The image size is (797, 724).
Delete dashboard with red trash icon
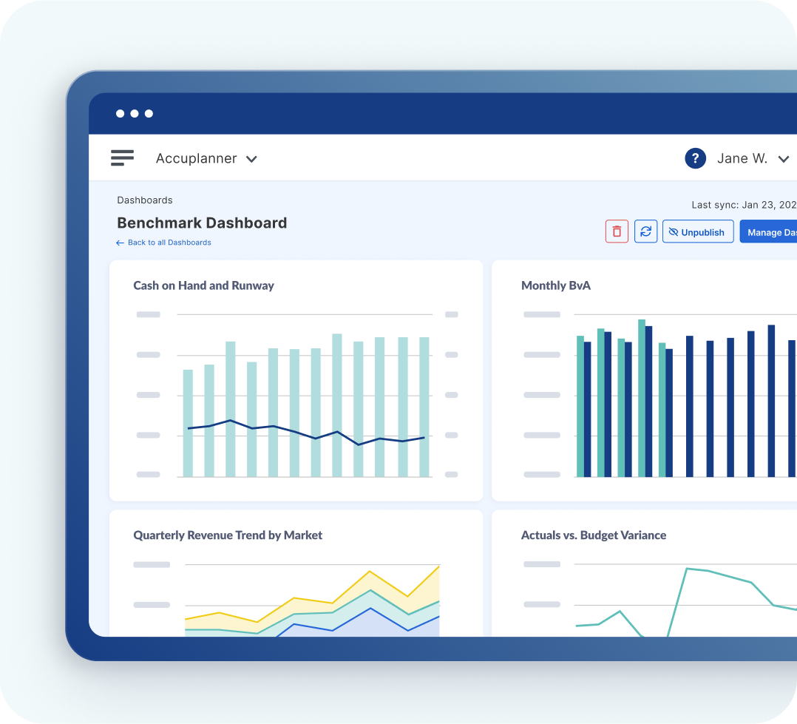coord(617,231)
